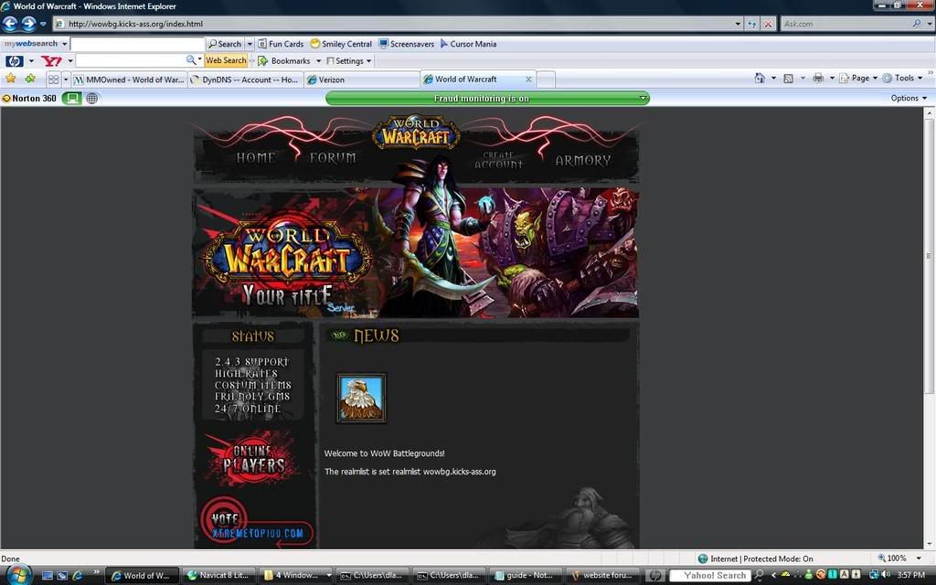Click the Yahoo! Search box in the taskbar
This screenshot has height=585, width=936.
point(709,576)
